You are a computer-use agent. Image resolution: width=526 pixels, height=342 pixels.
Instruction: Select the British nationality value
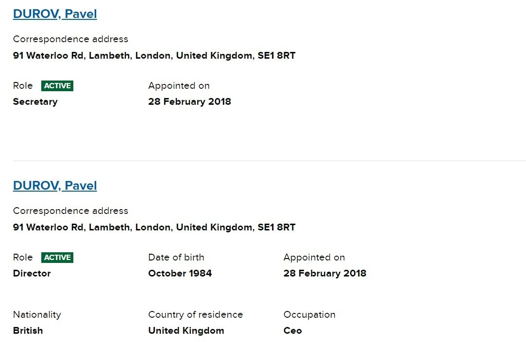pyautogui.click(x=28, y=331)
